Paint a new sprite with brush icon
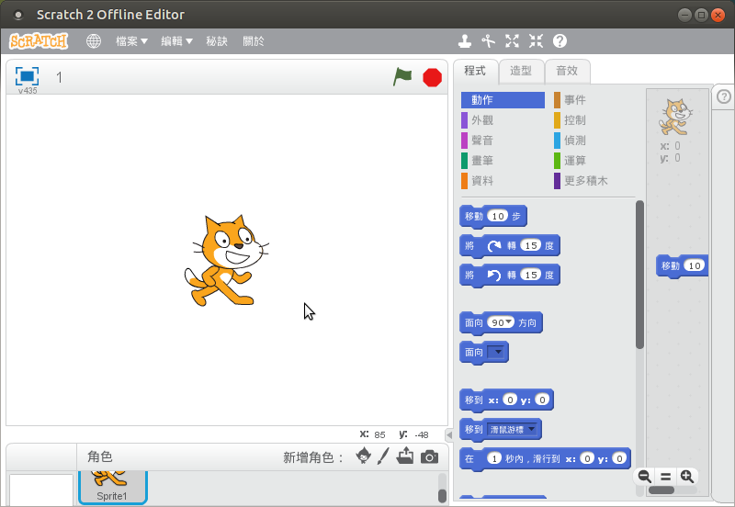735x507 pixels. point(383,456)
